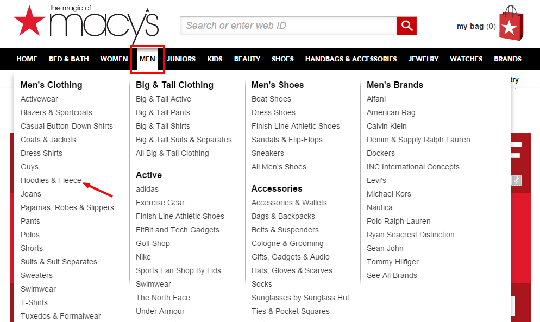Viewport: 540px width, 322px height.
Task: Open the WOMEN menu
Action: pos(114,59)
